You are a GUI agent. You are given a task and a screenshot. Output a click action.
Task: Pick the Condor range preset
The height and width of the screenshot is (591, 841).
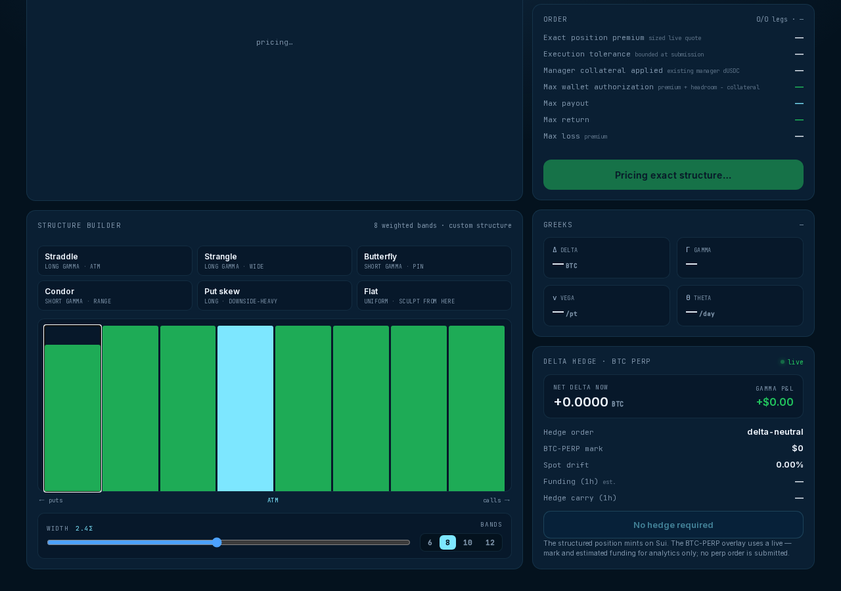(115, 295)
